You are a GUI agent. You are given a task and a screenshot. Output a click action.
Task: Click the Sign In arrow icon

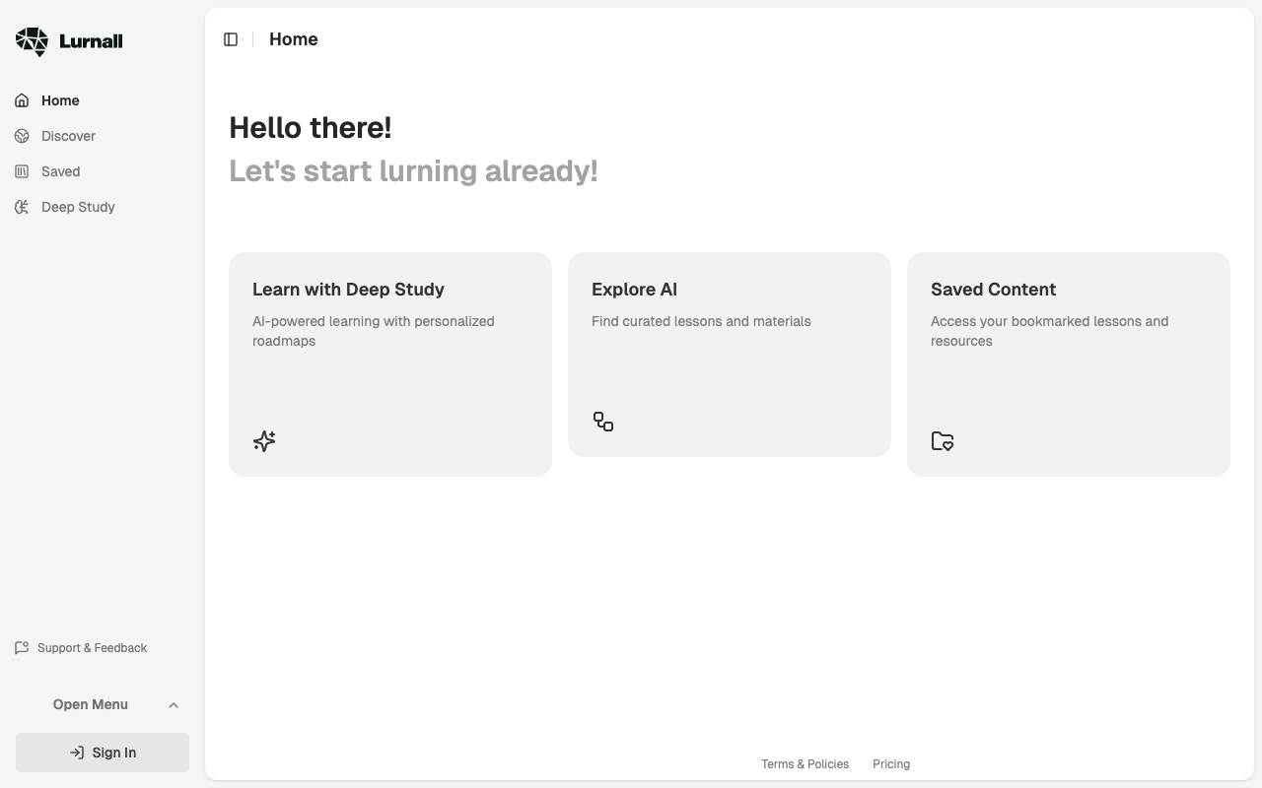(77, 753)
